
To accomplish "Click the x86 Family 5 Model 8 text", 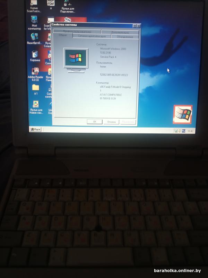I will click(115, 87).
